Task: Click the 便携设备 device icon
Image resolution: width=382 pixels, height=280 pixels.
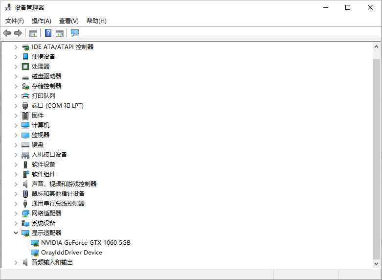Action: click(x=25, y=57)
